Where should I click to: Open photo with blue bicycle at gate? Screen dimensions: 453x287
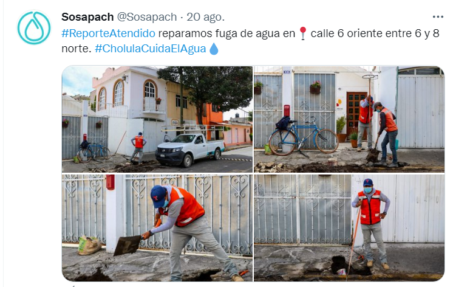pyautogui.click(x=349, y=119)
